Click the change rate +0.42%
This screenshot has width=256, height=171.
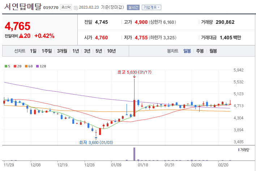pyautogui.click(x=44, y=36)
